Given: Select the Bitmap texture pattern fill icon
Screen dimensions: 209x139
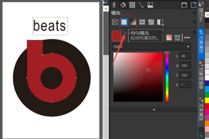Looking at the screenshot, I should click(151, 22).
